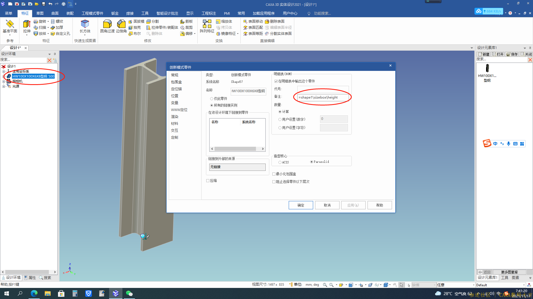Image resolution: width=533 pixels, height=299 pixels.
Task: Choose the 扫描 sweep feature tool
Action: point(40,27)
